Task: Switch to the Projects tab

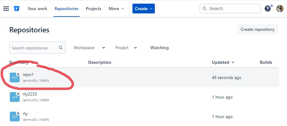Action: 93,8
